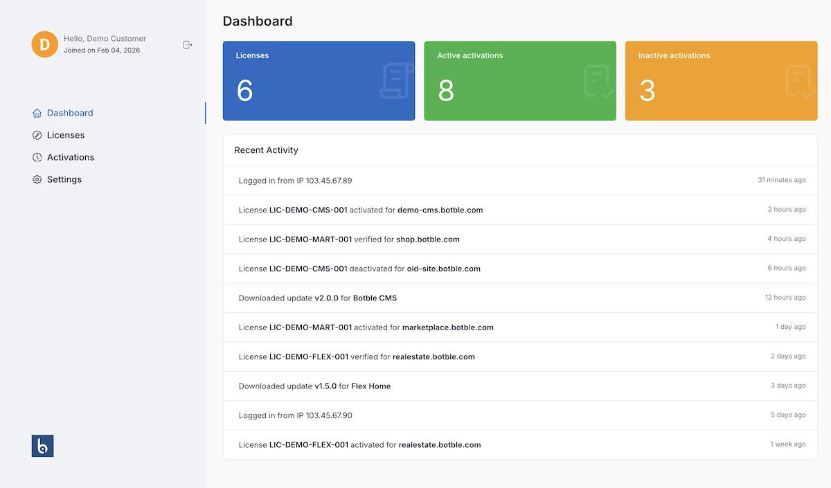Click the Botble logo at sidebar bottom
Screen dimensions: 831x488
point(43,446)
